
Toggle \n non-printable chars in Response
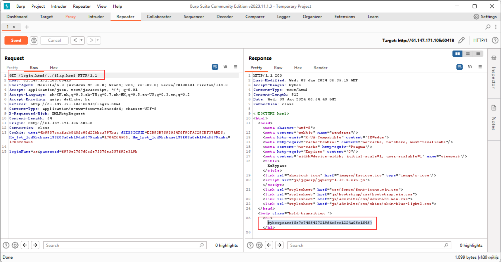(470, 67)
